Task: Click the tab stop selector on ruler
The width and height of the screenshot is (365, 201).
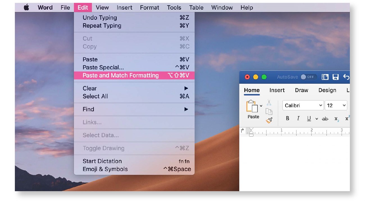Action: [x=243, y=131]
